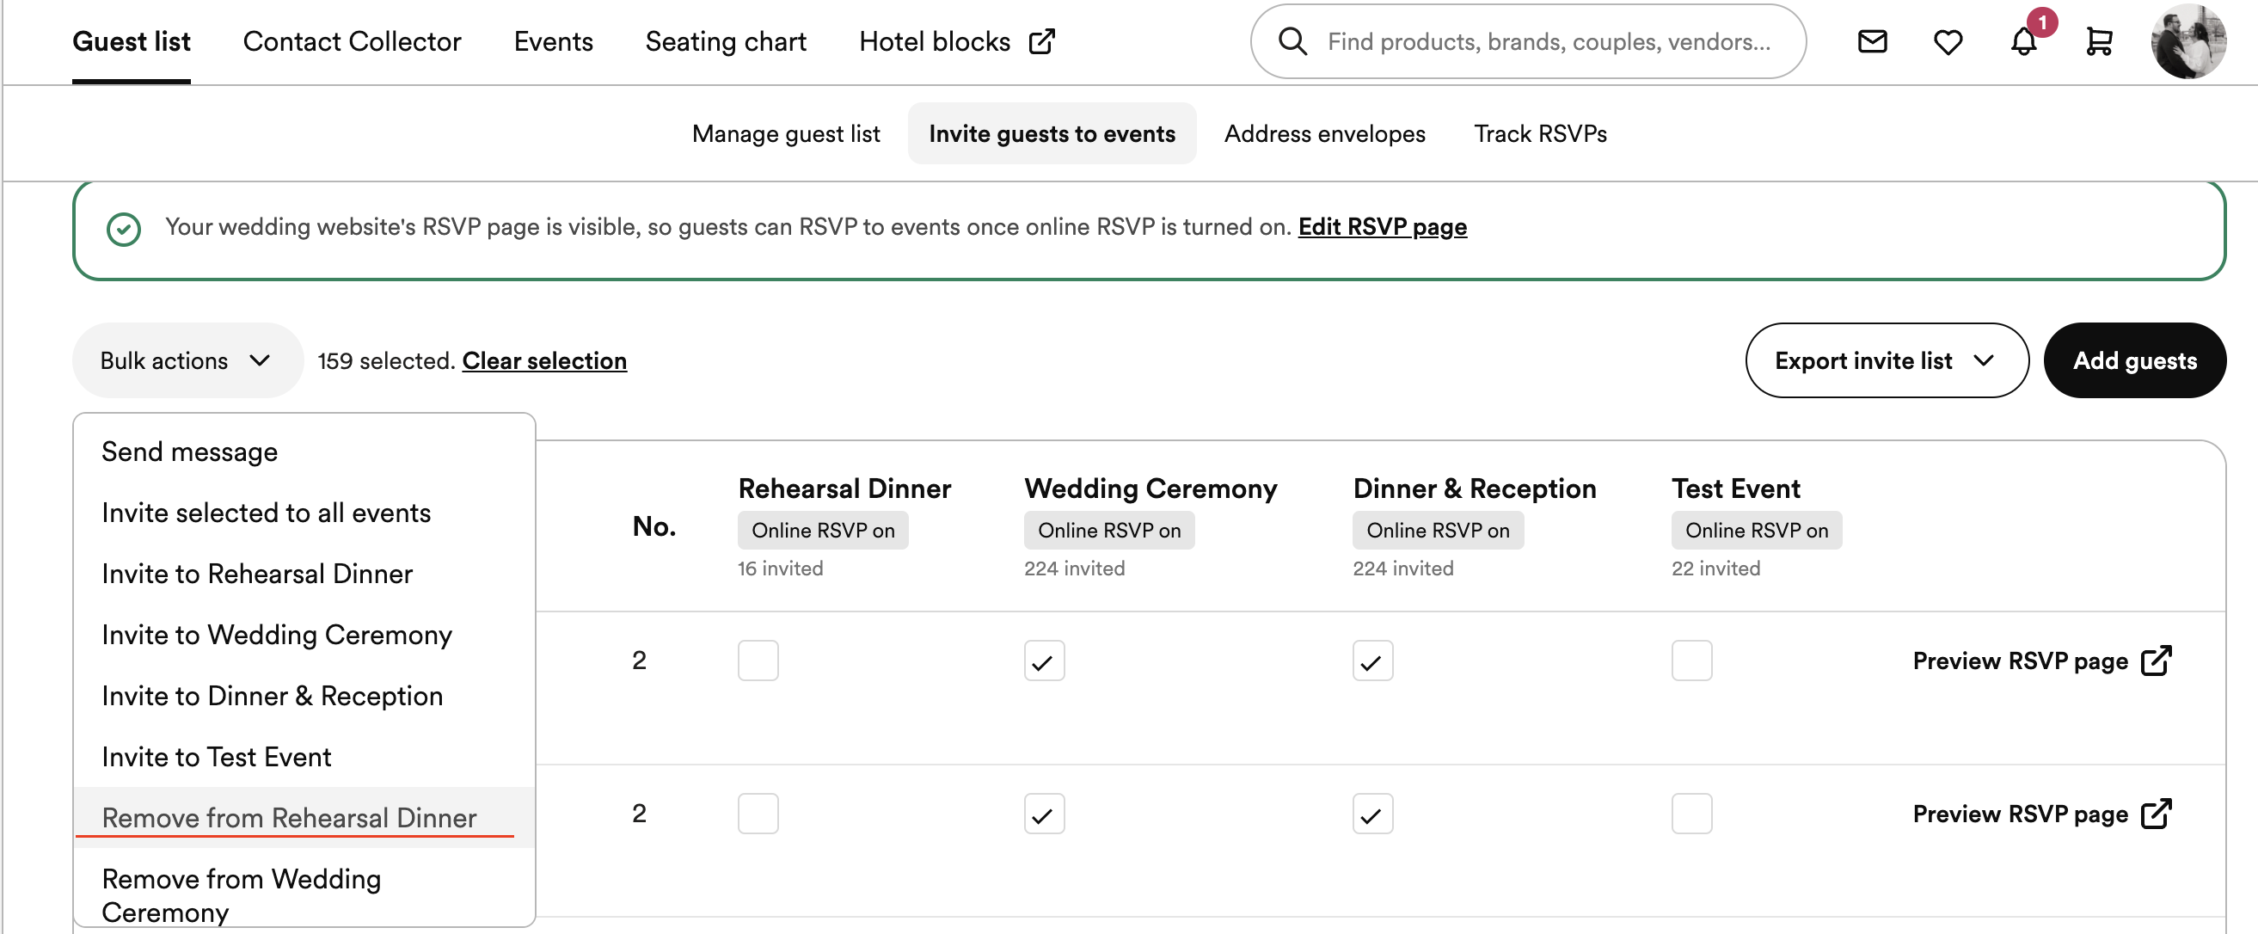Image resolution: width=2258 pixels, height=934 pixels.
Task: Click the Invite guests to events tab
Action: tap(1052, 132)
